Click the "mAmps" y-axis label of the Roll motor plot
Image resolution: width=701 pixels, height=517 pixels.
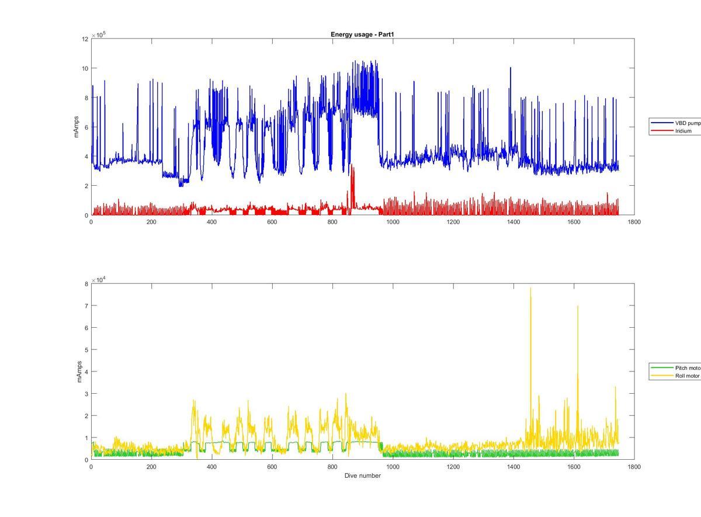click(x=78, y=372)
